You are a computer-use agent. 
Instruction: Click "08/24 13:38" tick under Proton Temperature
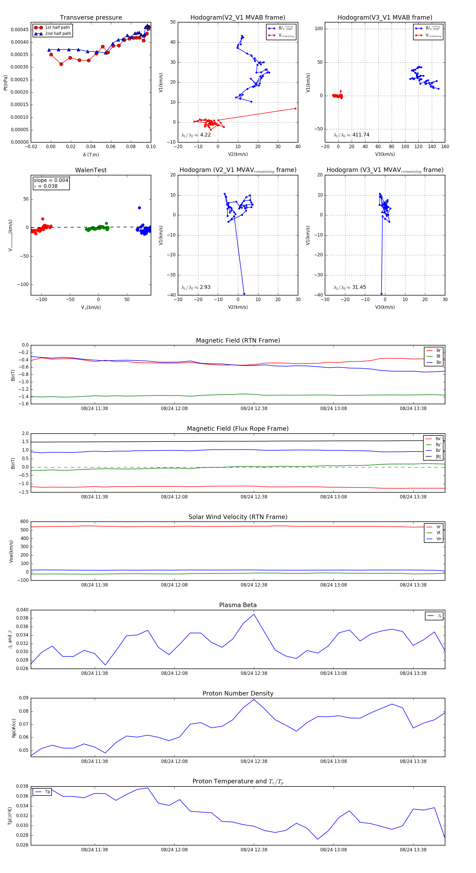413,850
